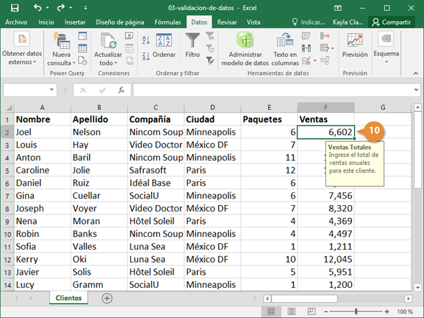Click the Indicar search box
Screen dimensions: 424x318
[308, 22]
